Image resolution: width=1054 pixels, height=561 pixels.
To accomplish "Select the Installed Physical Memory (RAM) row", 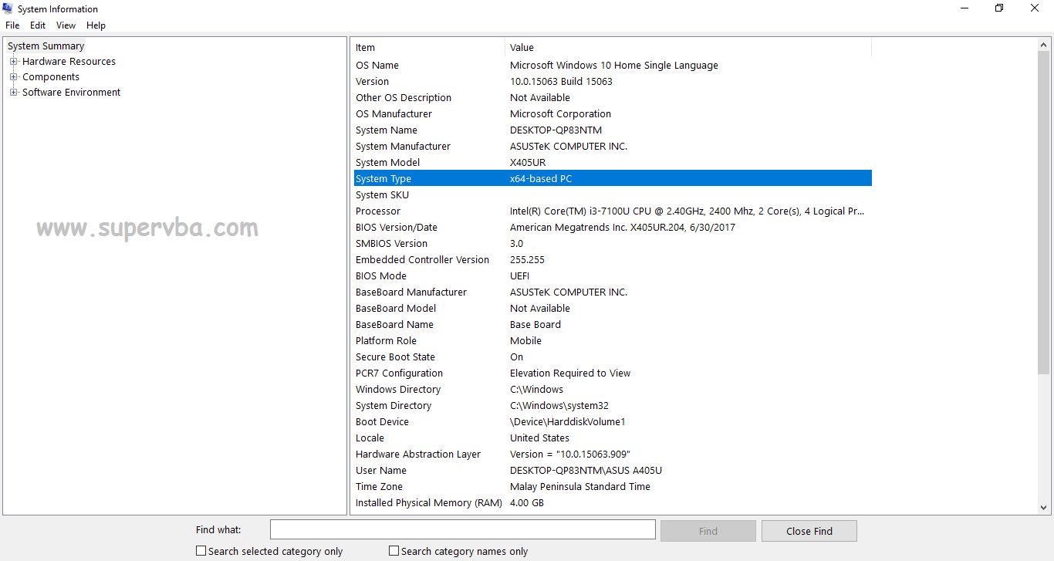I will point(613,503).
